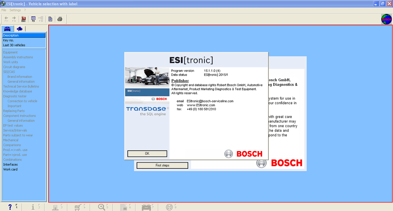
Task: Click the F8 Bosch armature icon
Action: tap(169, 207)
